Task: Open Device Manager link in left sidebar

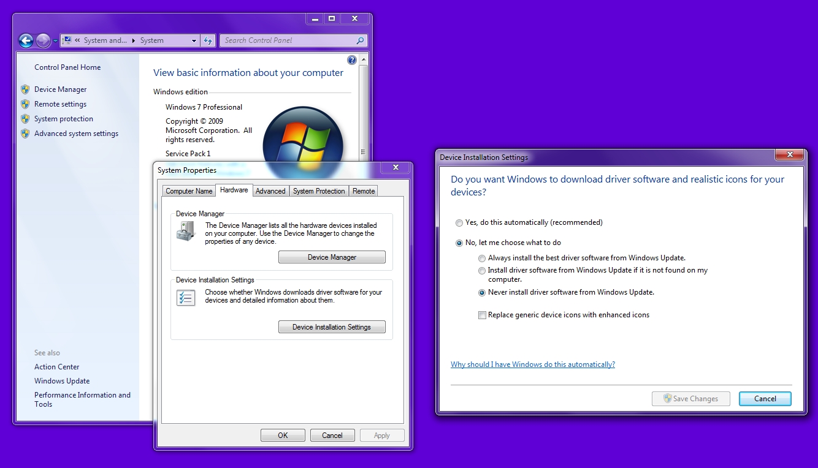Action: [60, 89]
